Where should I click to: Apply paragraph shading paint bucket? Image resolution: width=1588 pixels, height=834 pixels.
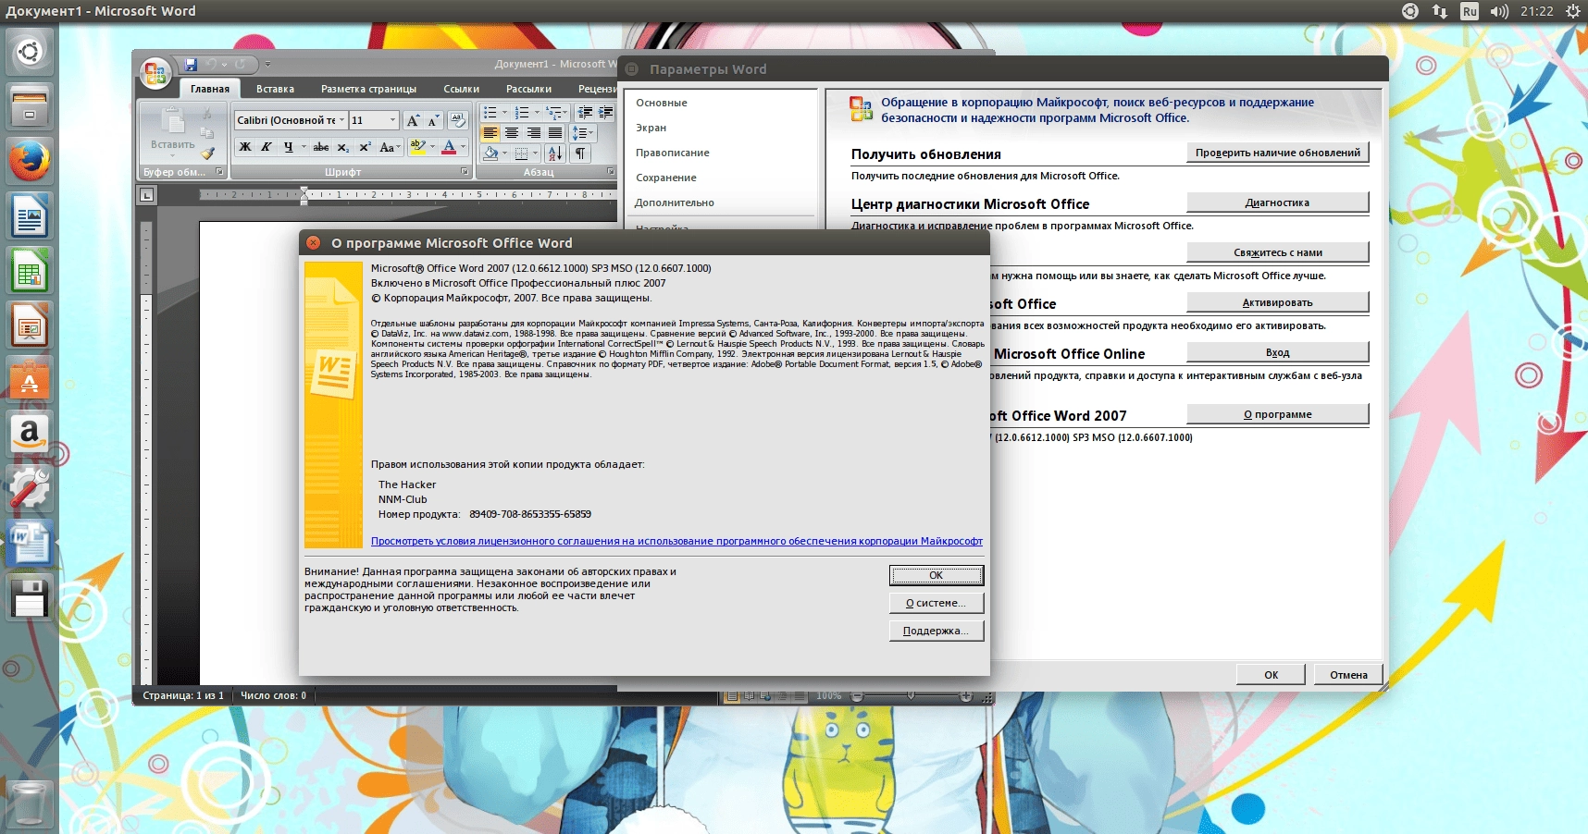point(490,153)
